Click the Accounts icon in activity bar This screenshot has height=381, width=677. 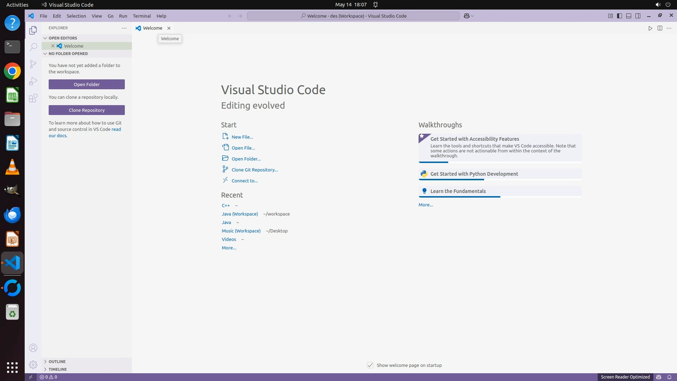(33, 348)
